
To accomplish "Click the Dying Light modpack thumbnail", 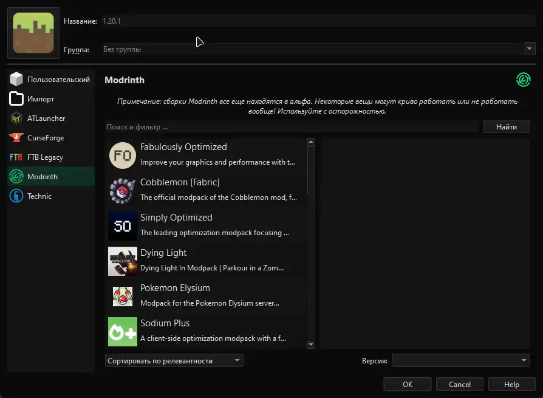I will click(123, 261).
